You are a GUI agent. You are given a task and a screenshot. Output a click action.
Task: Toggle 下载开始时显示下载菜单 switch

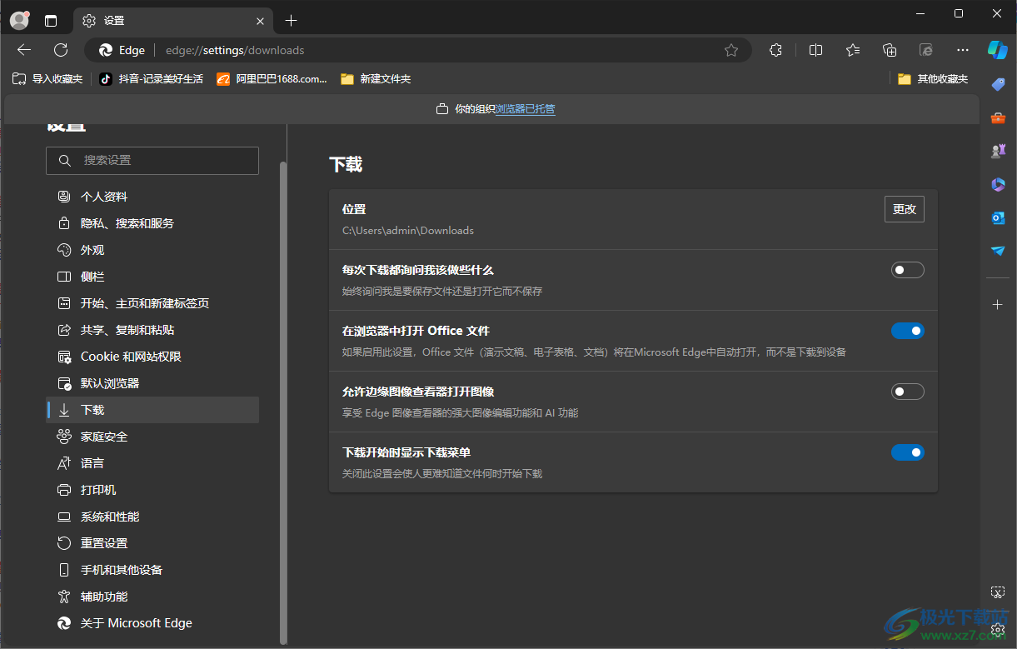[x=908, y=452]
